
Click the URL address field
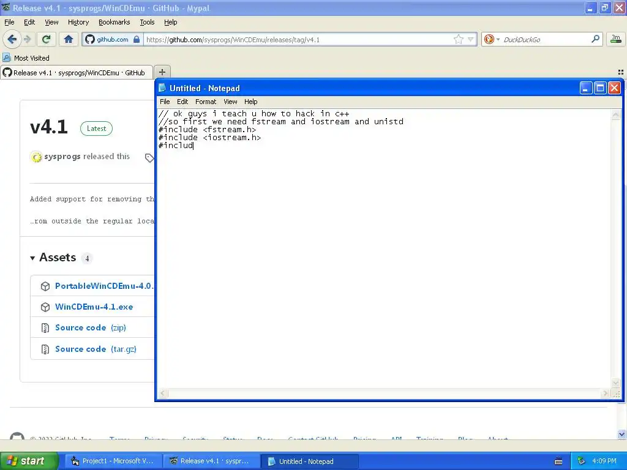[299, 40]
